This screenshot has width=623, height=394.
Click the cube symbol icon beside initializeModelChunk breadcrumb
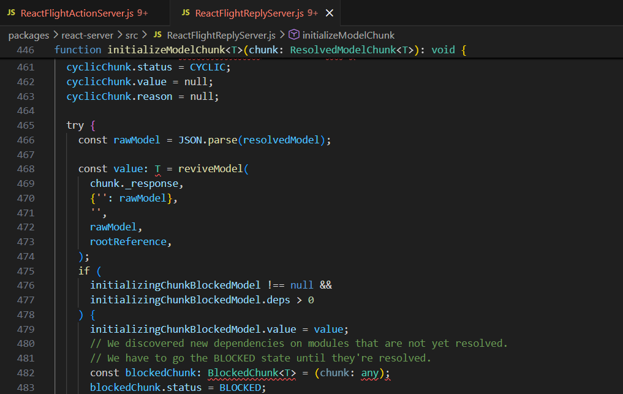tap(293, 35)
